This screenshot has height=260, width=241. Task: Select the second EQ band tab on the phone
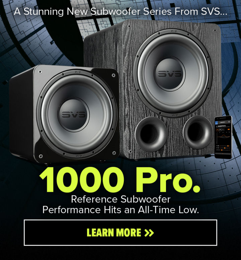[x=220, y=130]
